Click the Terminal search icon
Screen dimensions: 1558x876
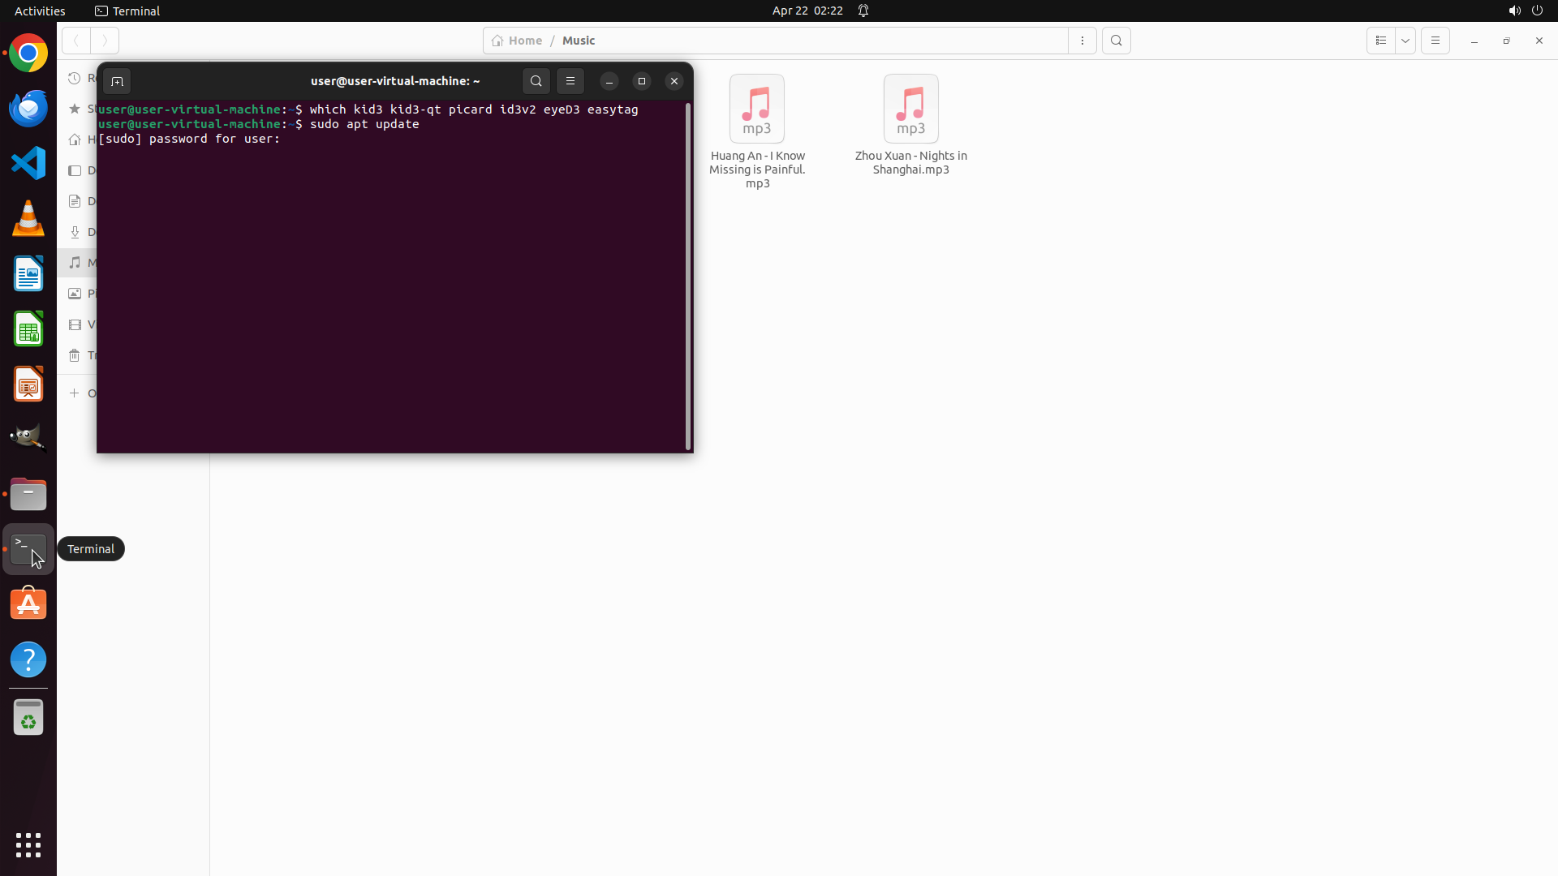pyautogui.click(x=536, y=81)
